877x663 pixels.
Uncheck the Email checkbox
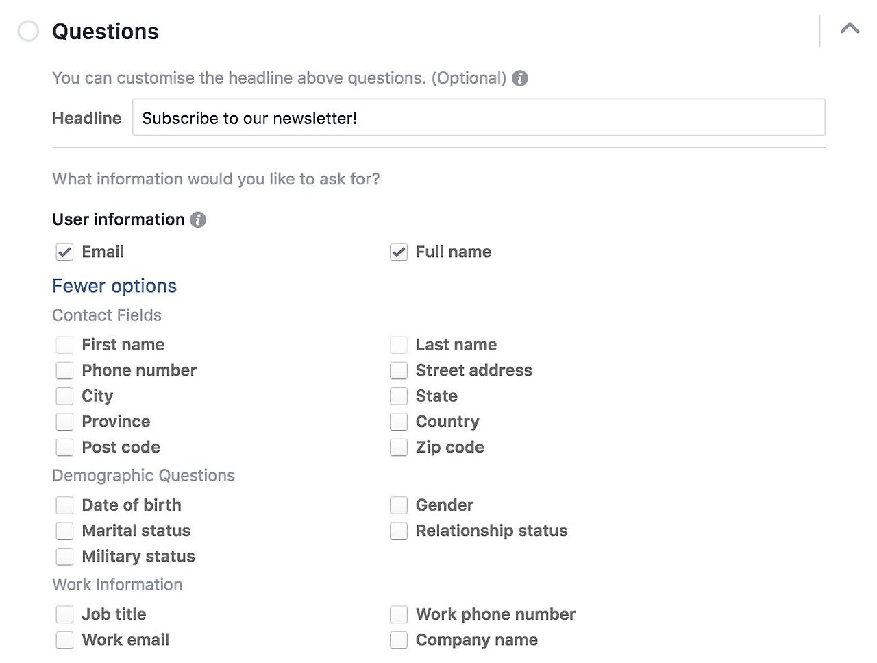click(64, 252)
